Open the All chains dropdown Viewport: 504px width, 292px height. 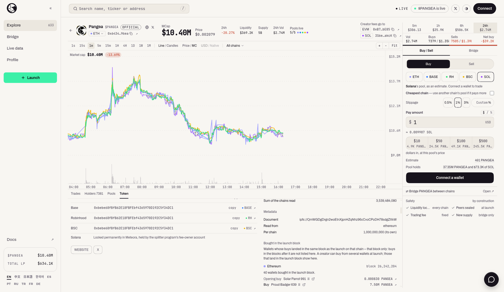[x=235, y=46]
